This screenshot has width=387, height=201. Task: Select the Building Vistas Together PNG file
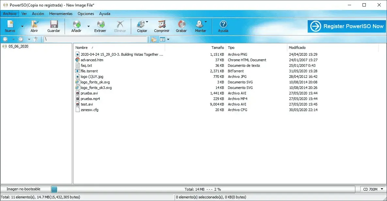coord(122,54)
